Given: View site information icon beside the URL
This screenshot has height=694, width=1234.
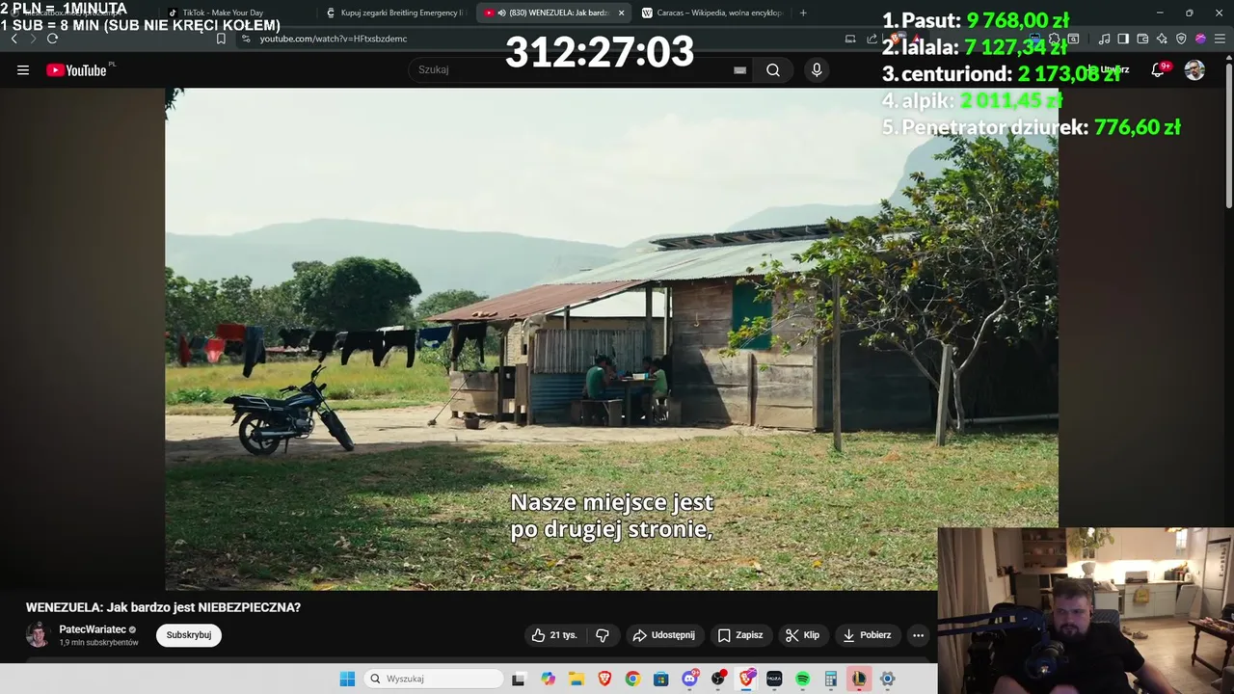Looking at the screenshot, I should click(x=246, y=39).
